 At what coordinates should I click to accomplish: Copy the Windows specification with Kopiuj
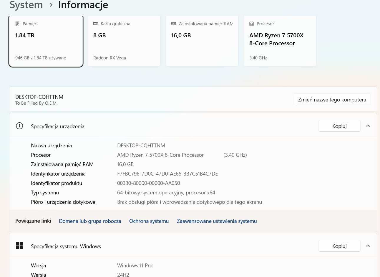339,246
